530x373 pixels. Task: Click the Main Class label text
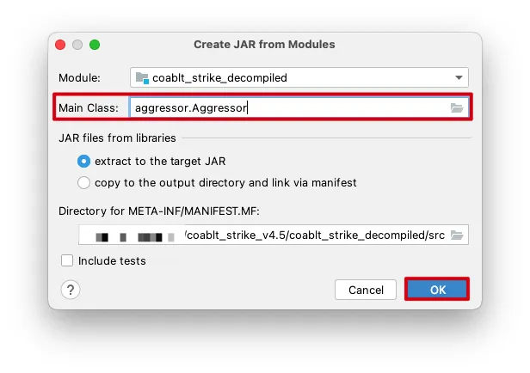[89, 108]
